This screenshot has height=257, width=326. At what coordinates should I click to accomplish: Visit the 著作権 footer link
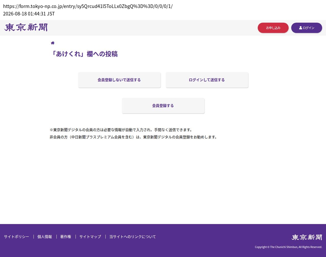pos(65,237)
